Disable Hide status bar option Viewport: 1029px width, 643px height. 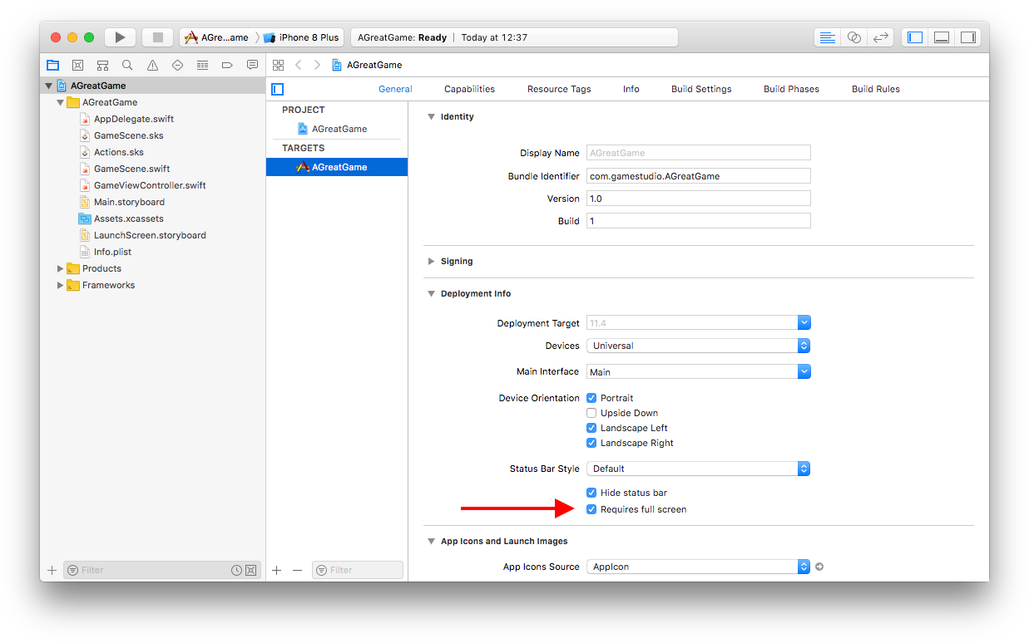(x=591, y=493)
